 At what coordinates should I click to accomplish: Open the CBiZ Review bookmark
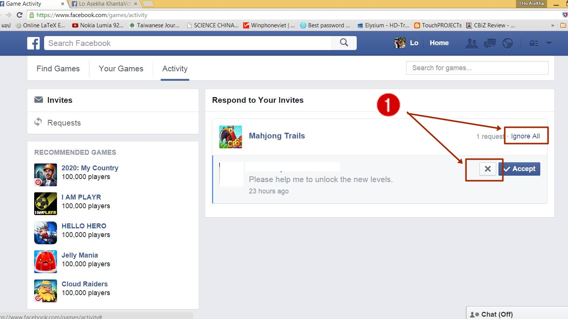[490, 25]
